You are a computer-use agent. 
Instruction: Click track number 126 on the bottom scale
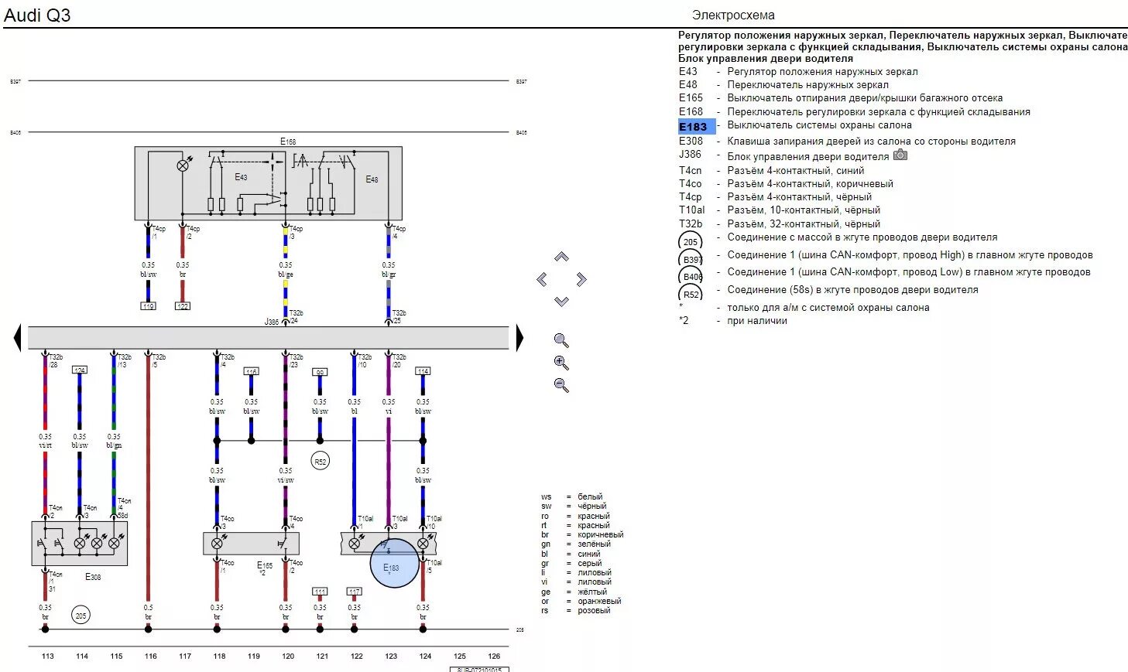pos(494,656)
